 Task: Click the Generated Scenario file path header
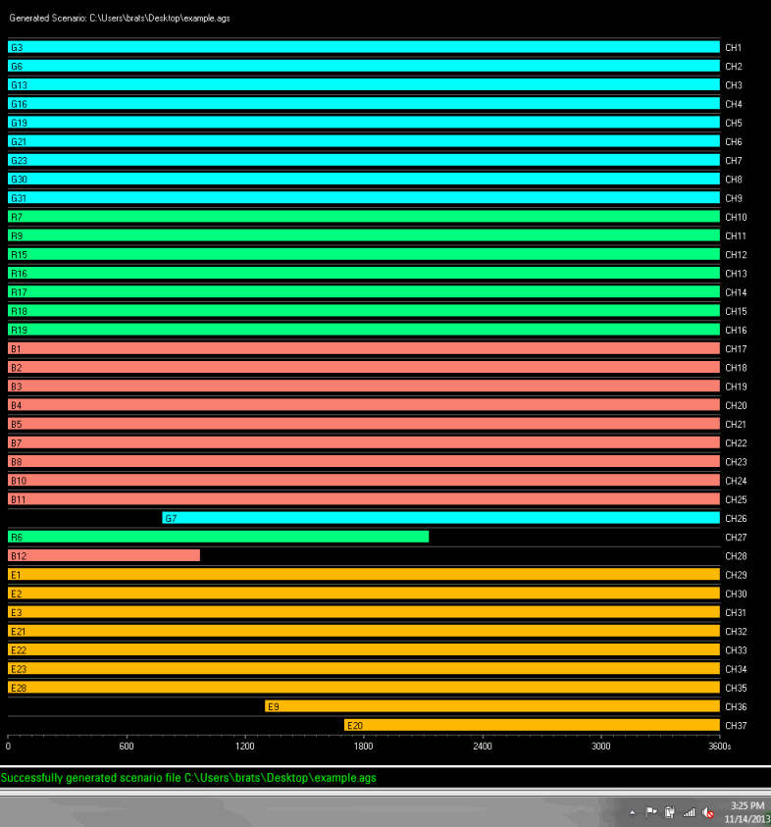click(120, 18)
